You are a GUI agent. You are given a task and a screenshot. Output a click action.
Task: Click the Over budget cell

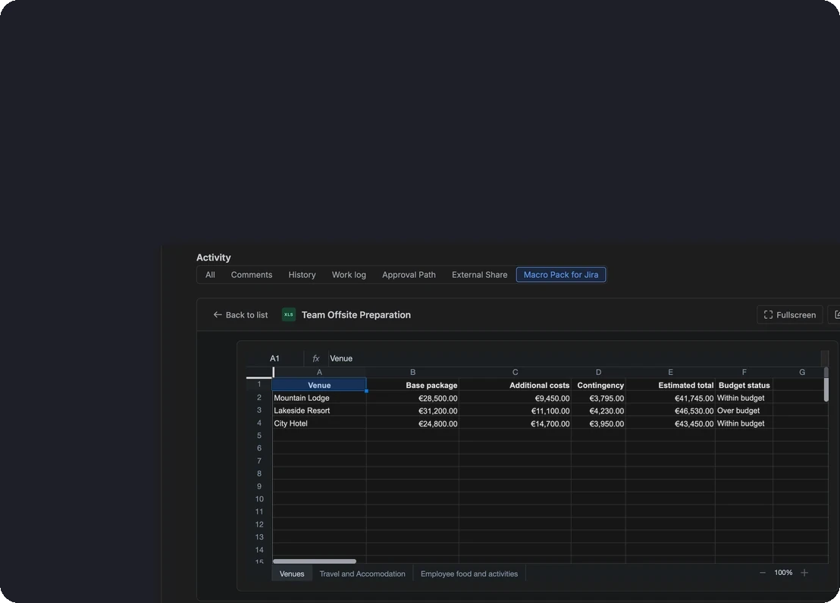pyautogui.click(x=744, y=411)
